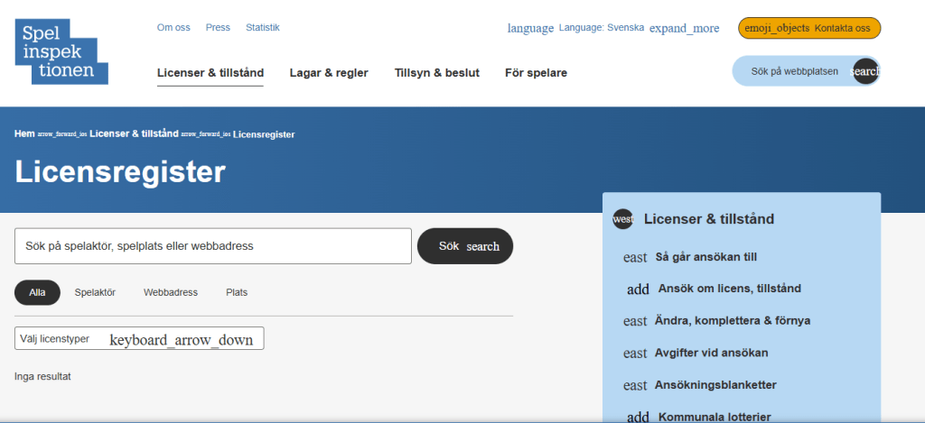Select the Spelaktör filter option

pos(95,292)
